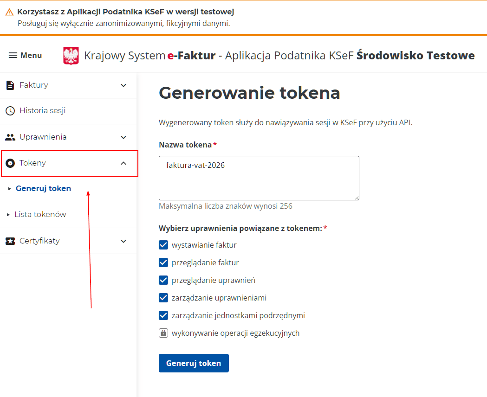Toggle the zarządzanie uprawnieniami checkbox

pos(163,297)
